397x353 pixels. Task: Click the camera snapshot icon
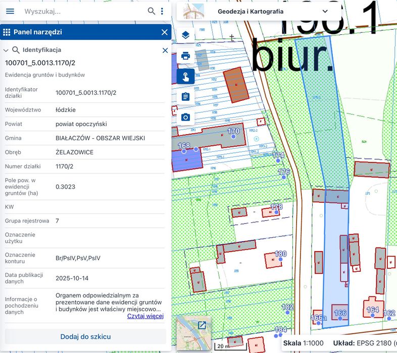(185, 117)
